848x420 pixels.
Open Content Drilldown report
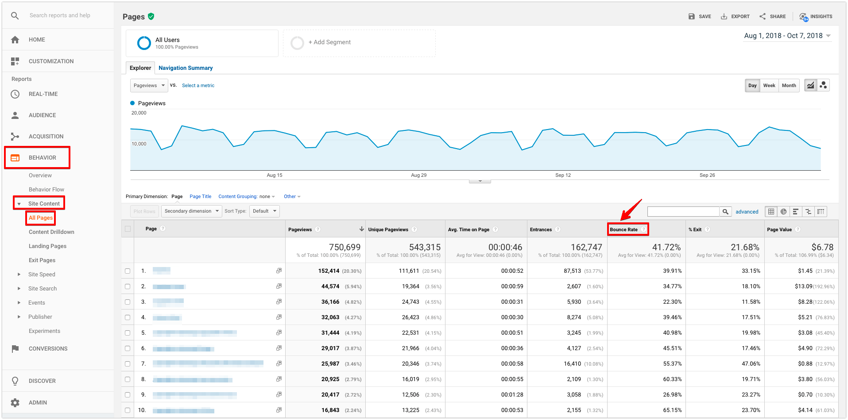tap(51, 232)
